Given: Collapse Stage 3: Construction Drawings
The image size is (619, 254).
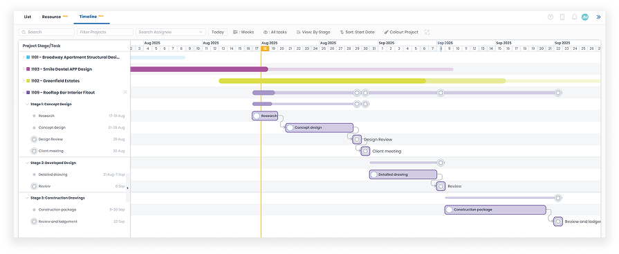Looking at the screenshot, I should 27,198.
